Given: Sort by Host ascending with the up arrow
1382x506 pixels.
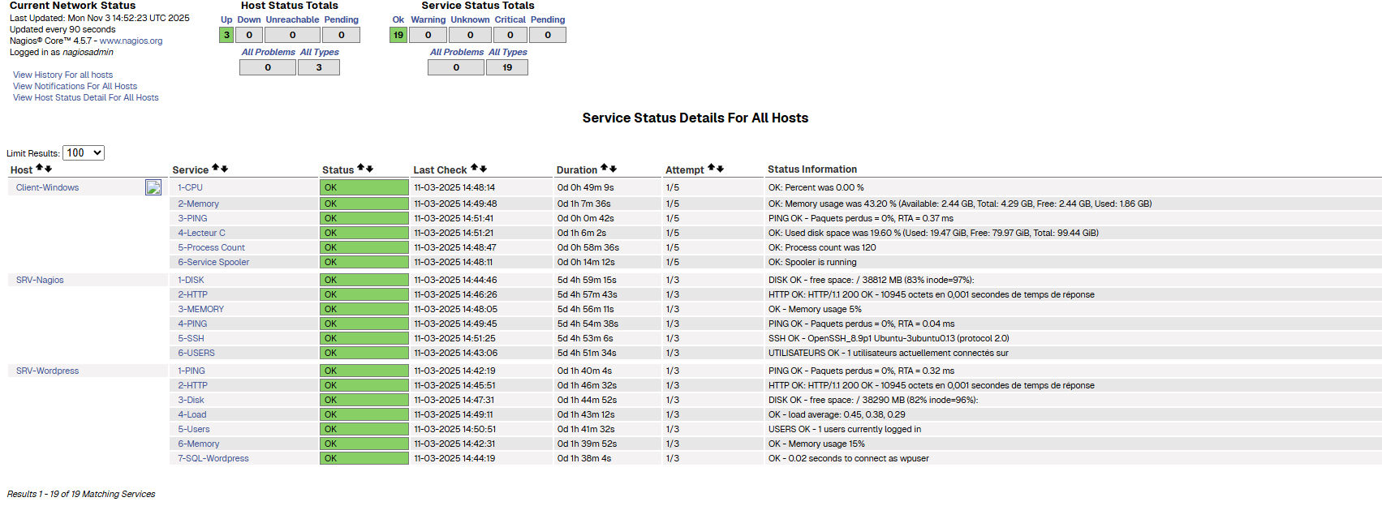Looking at the screenshot, I should point(39,169).
